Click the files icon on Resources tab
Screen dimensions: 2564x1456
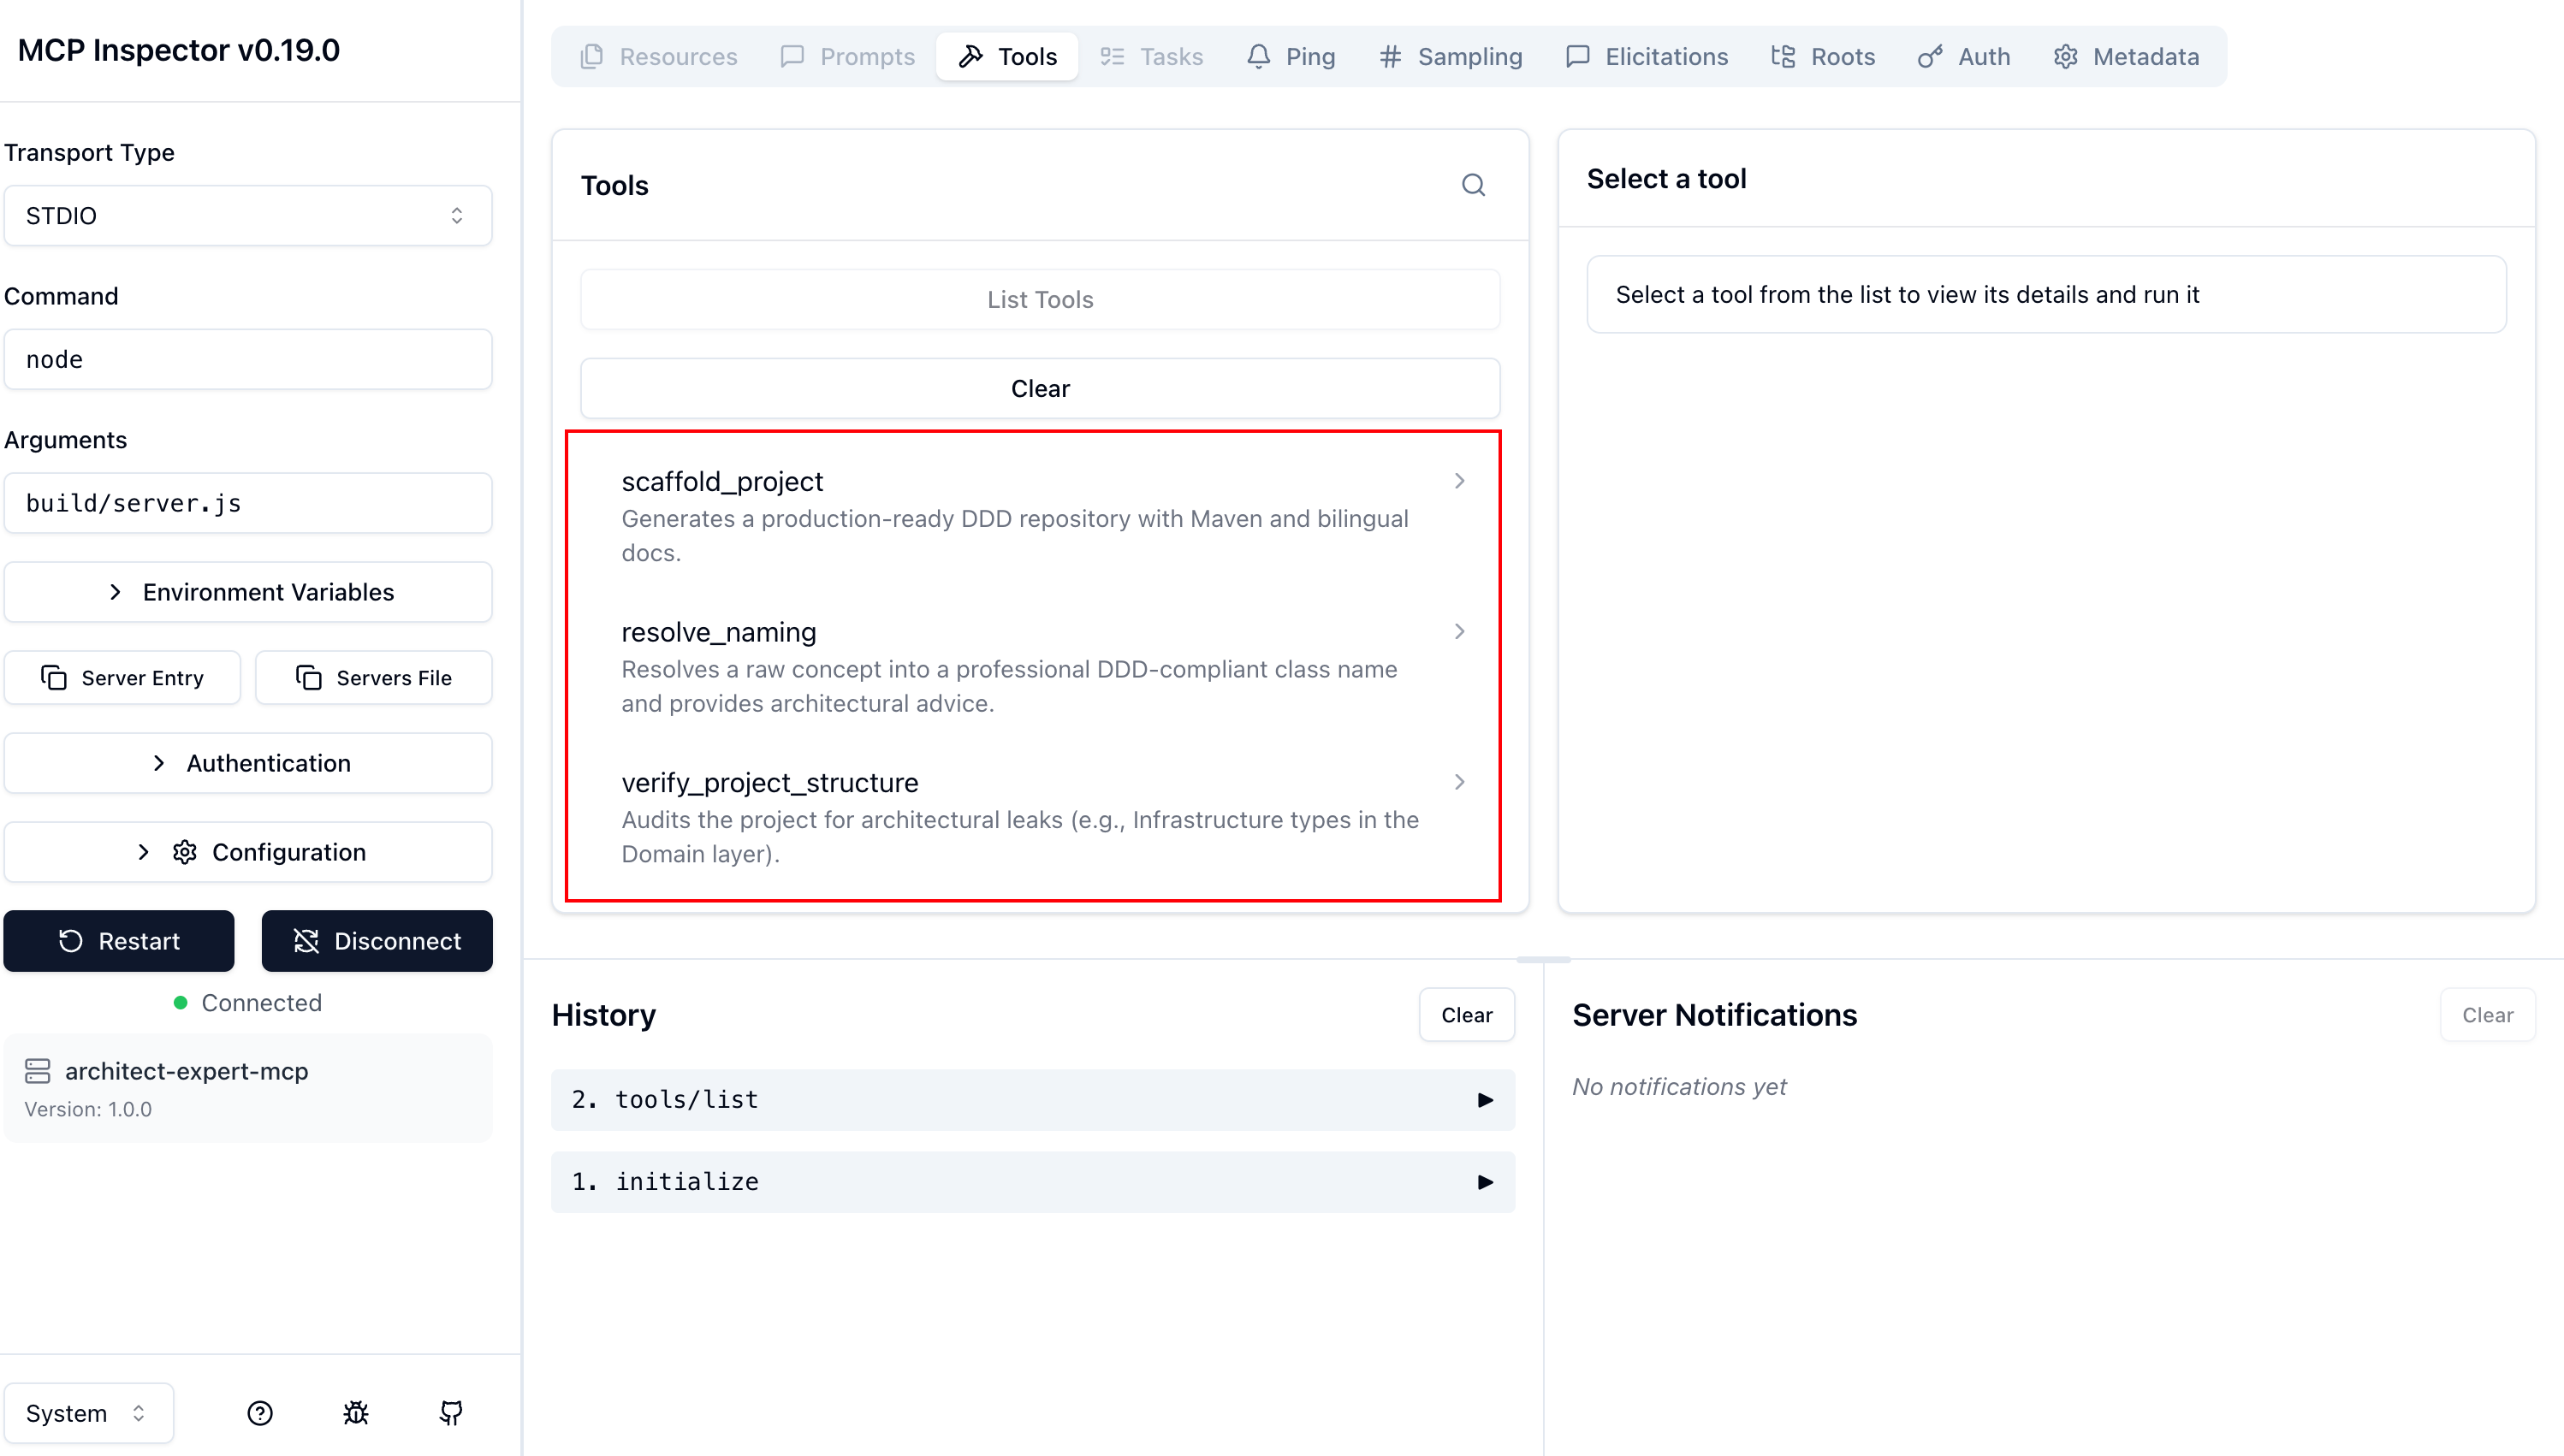pyautogui.click(x=592, y=57)
